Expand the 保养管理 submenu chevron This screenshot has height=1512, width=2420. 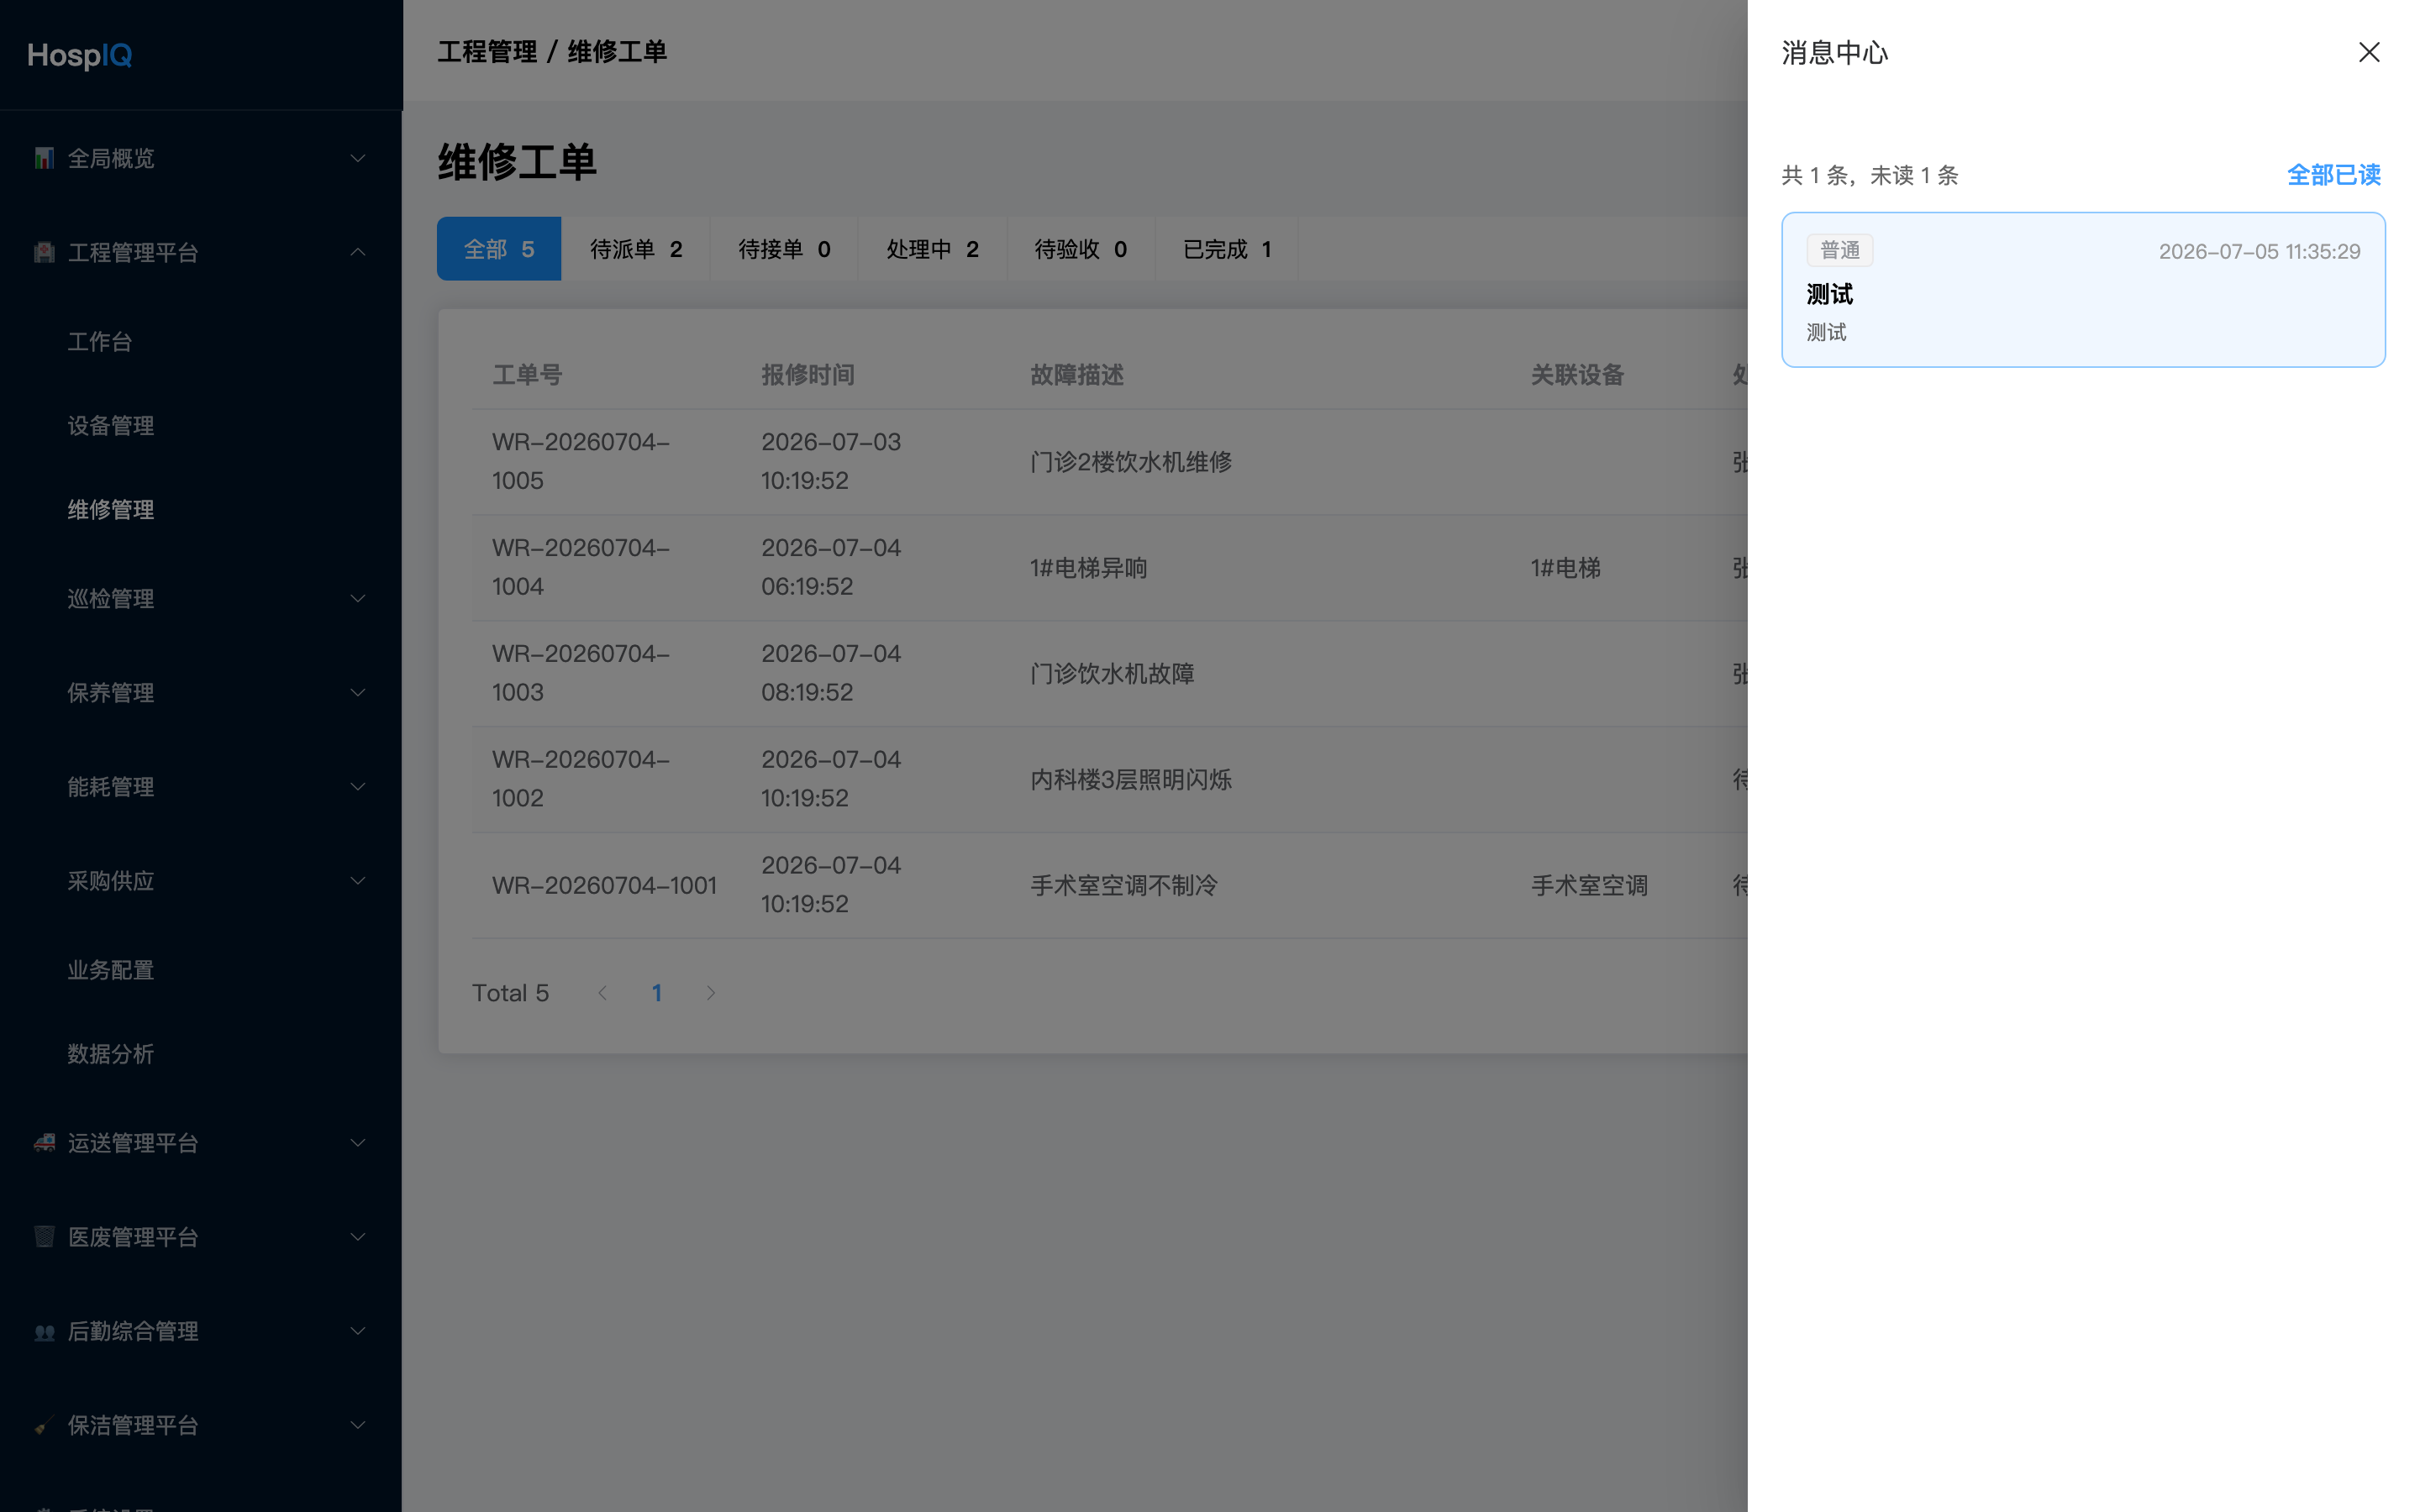click(x=357, y=692)
